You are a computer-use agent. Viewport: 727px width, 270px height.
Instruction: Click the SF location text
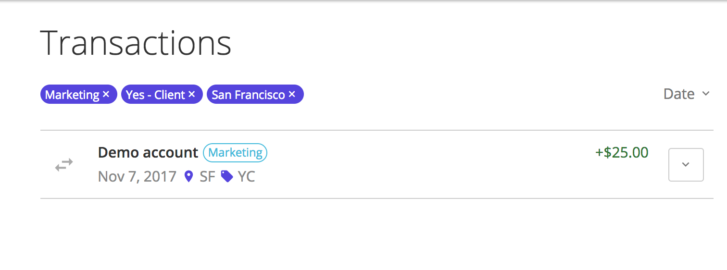click(207, 177)
